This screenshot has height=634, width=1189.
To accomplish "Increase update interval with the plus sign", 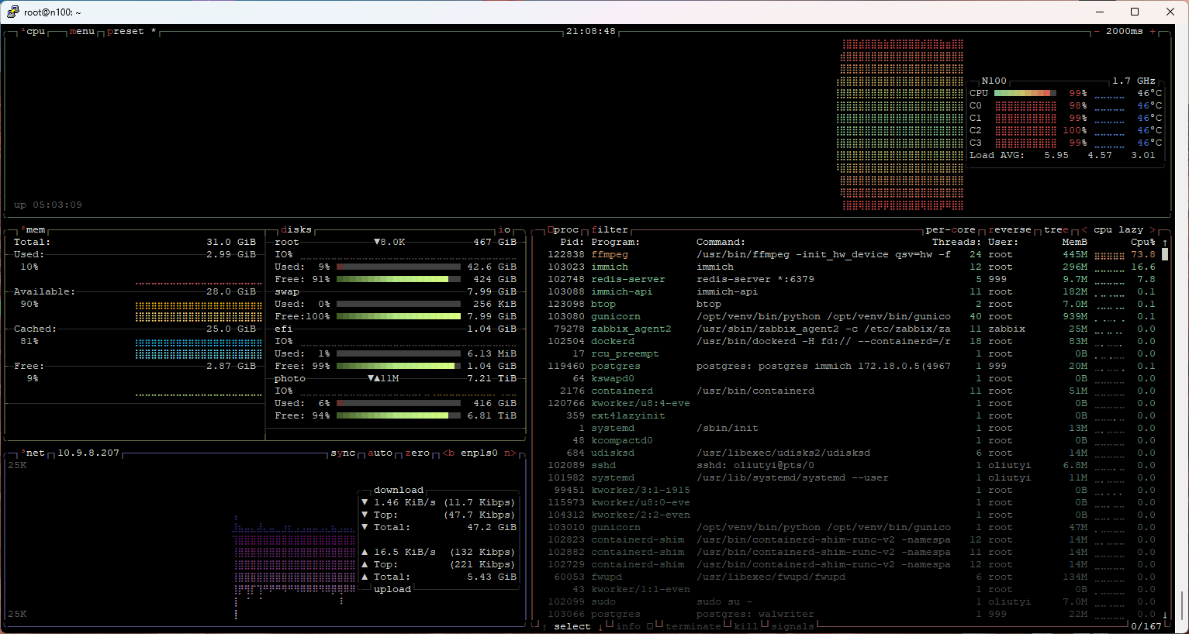I will [x=1153, y=32].
